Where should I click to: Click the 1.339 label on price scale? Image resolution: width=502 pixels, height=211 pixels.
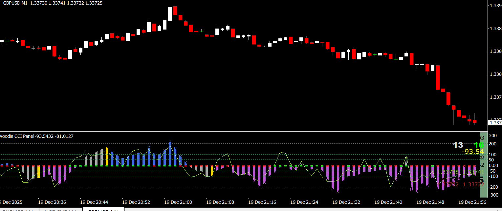pos(495,6)
